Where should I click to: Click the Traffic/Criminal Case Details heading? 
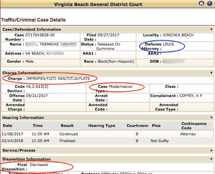(33, 20)
